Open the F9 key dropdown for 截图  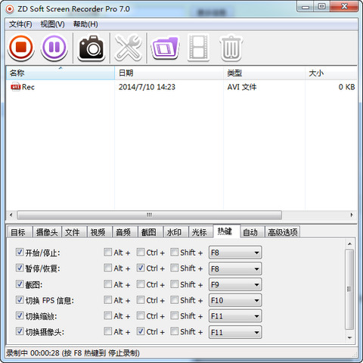(235, 284)
